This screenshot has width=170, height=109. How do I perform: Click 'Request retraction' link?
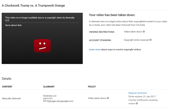coord(138,93)
